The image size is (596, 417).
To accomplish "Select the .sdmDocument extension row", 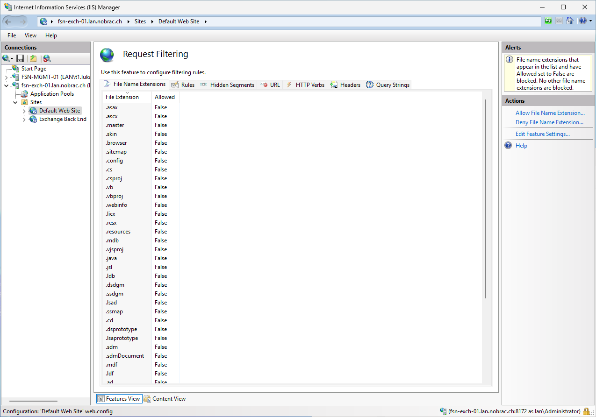I will pyautogui.click(x=292, y=356).
